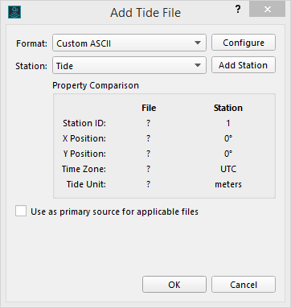Close the Add Tide File dialog
The image size is (291, 308).
point(267,9)
